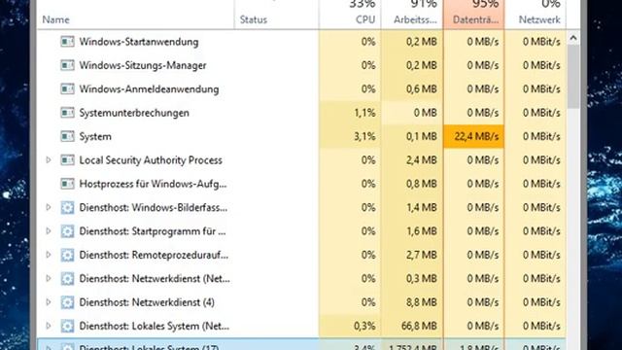Select Diensthost: Netzwerkdienst (4) name

(x=147, y=302)
